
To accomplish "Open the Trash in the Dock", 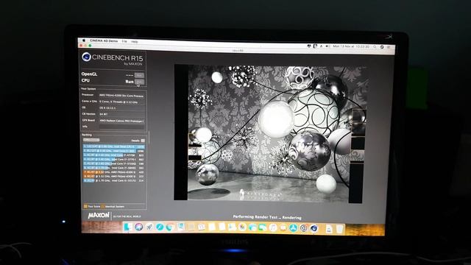I will [x=339, y=229].
